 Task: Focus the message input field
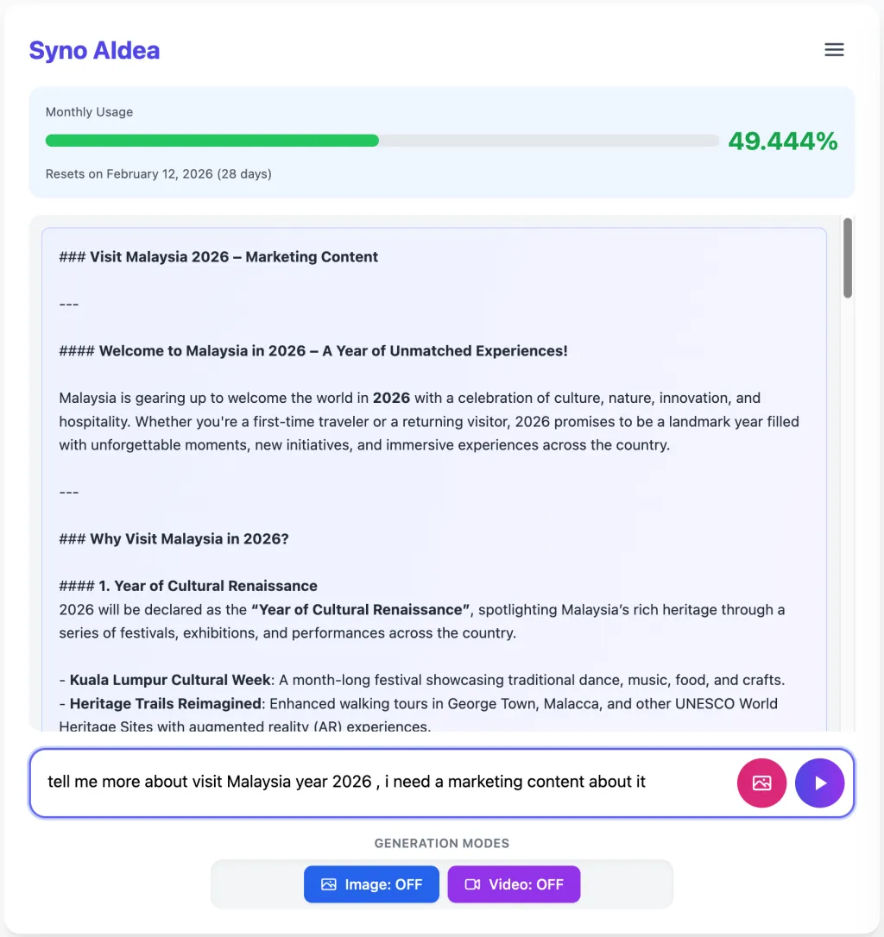(380, 783)
